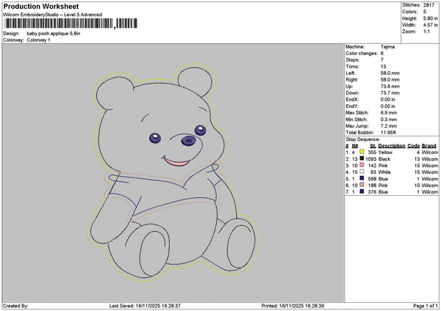Click the 'St.' column header
Viewport: 441px width, 311px height.
click(373, 146)
